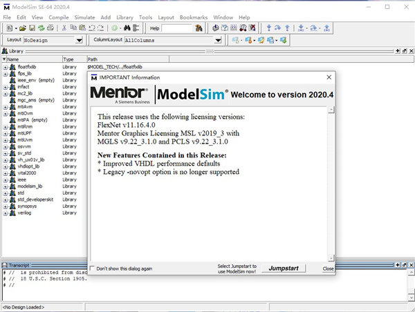
Task: Enable "Don't show this dialog again"
Action: [93, 269]
